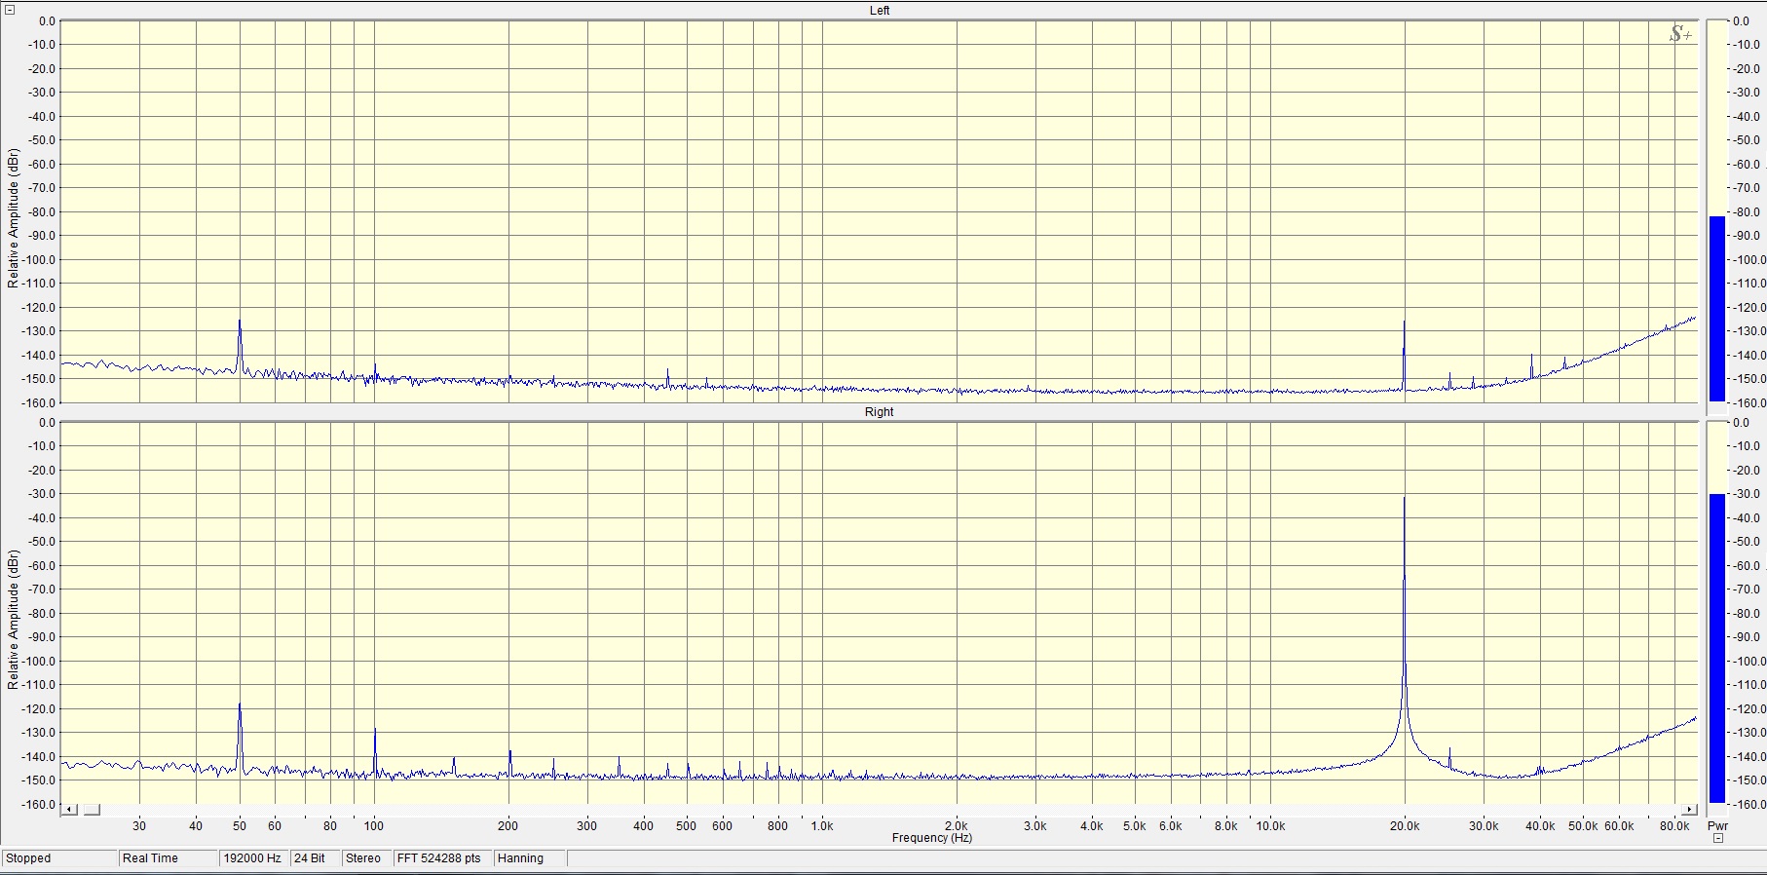The image size is (1767, 875).
Task: Click the frequency scrollbar thumb
Action: tap(91, 810)
